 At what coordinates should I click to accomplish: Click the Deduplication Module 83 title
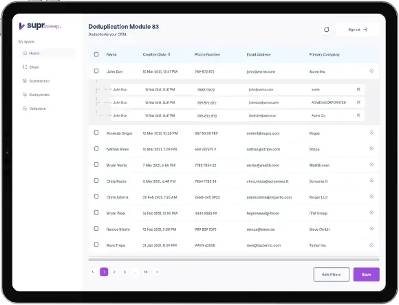tap(124, 26)
